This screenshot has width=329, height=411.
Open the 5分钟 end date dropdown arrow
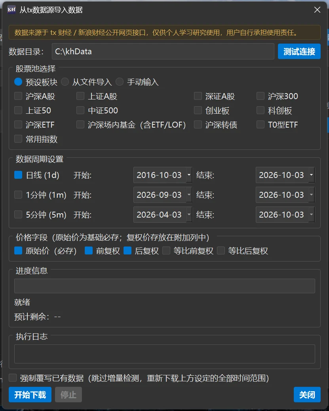[311, 215]
